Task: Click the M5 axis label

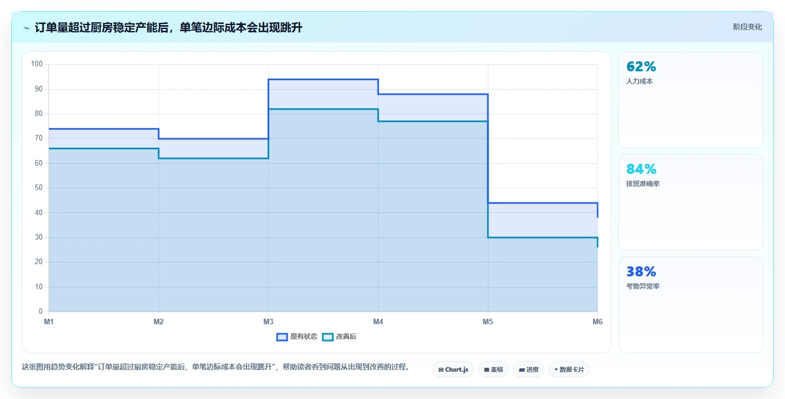Action: 488,322
